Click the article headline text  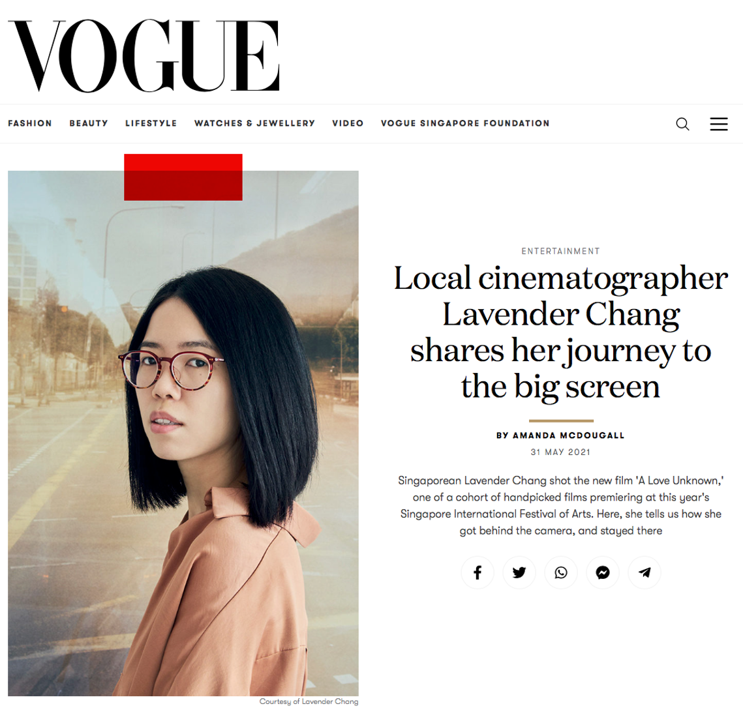coord(560,332)
